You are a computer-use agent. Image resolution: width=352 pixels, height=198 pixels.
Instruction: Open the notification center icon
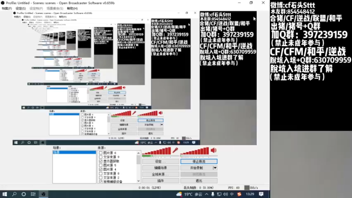(x=261, y=194)
